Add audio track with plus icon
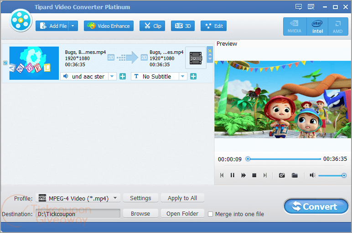 coord(123,76)
